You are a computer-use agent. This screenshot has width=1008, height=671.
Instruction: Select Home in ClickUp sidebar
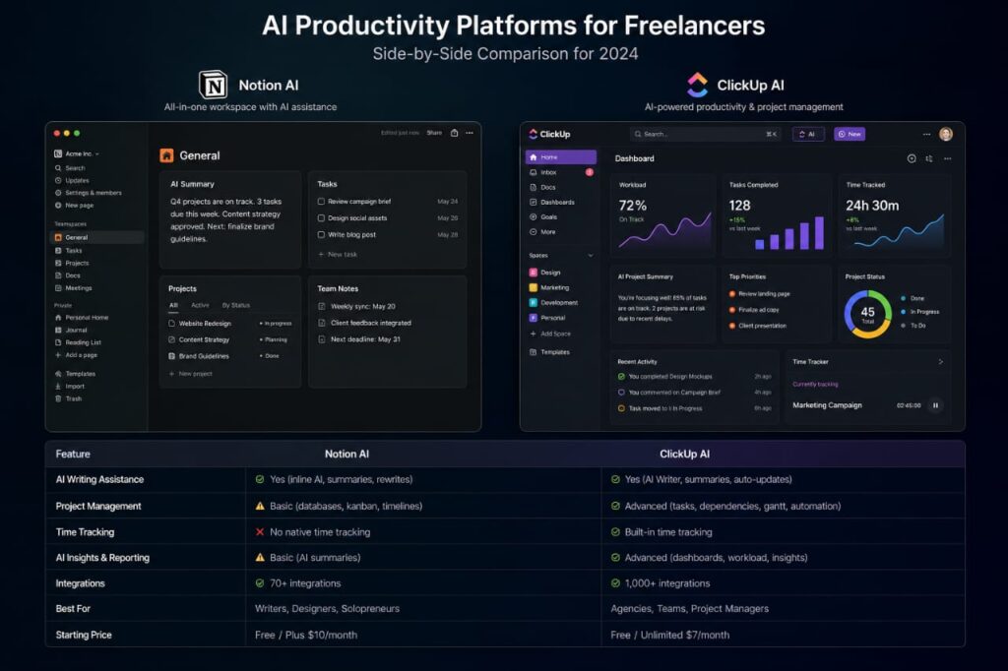560,157
